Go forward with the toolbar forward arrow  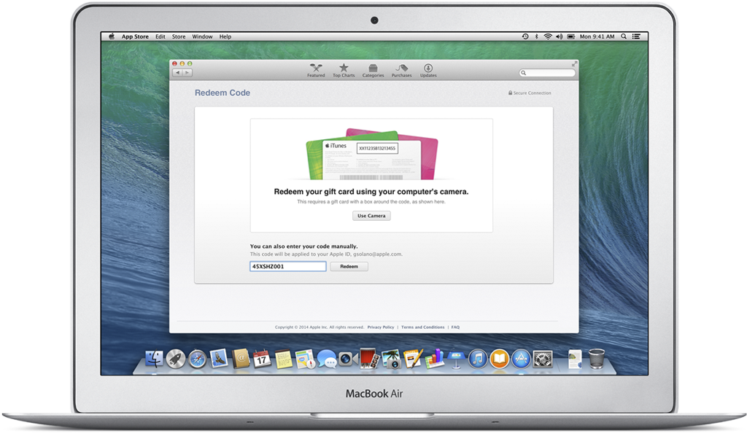tap(187, 73)
